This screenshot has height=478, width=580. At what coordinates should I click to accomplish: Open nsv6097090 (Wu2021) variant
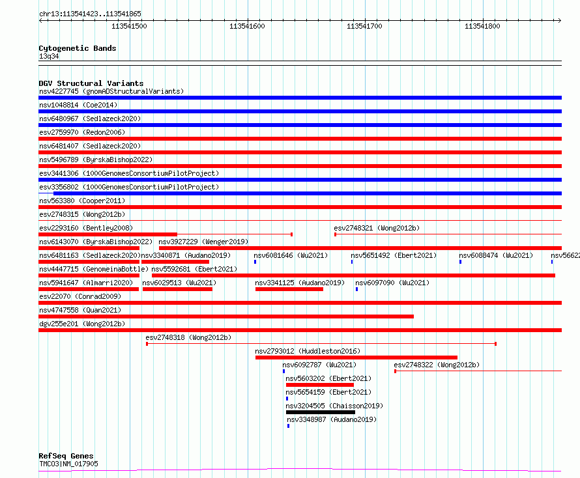pyautogui.click(x=392, y=283)
